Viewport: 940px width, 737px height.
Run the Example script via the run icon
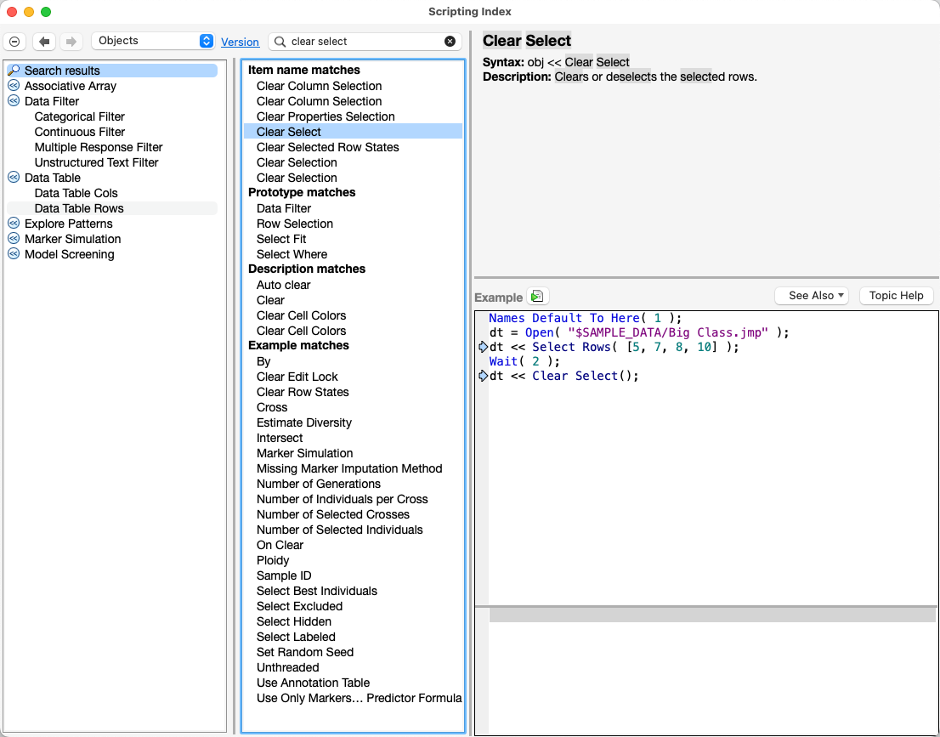pos(536,297)
